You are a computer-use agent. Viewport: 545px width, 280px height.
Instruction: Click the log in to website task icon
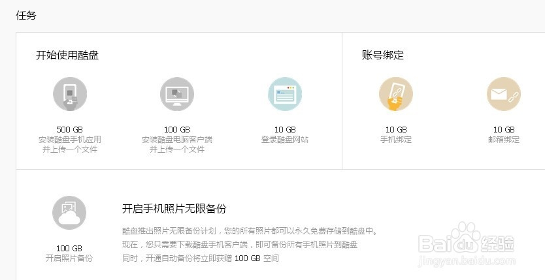click(x=285, y=94)
